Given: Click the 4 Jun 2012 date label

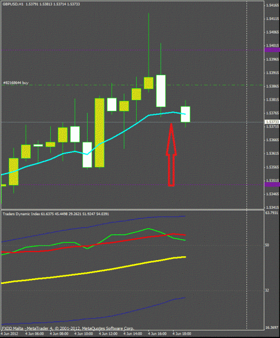Looking at the screenshot, I should pyautogui.click(x=10, y=334).
